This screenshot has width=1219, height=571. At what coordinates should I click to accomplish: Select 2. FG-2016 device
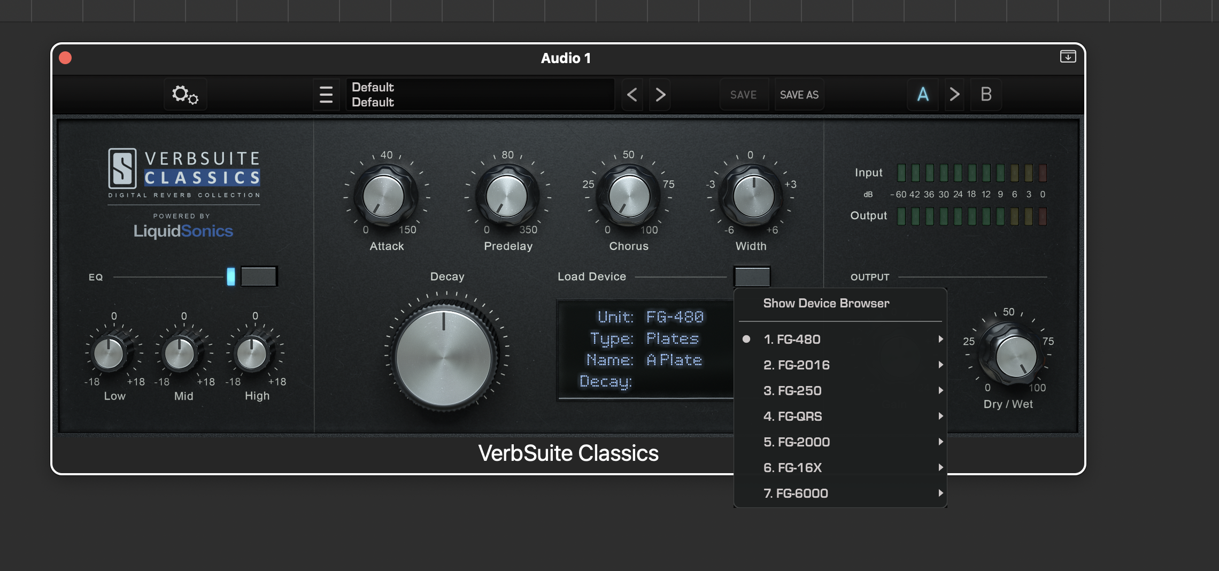(839, 365)
